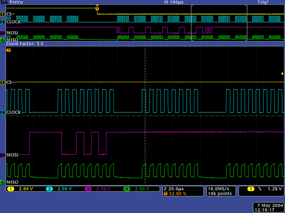This screenshot has height=213, width=285.
Task: Click the CLOCK label in the overview strip
Action: [14, 22]
